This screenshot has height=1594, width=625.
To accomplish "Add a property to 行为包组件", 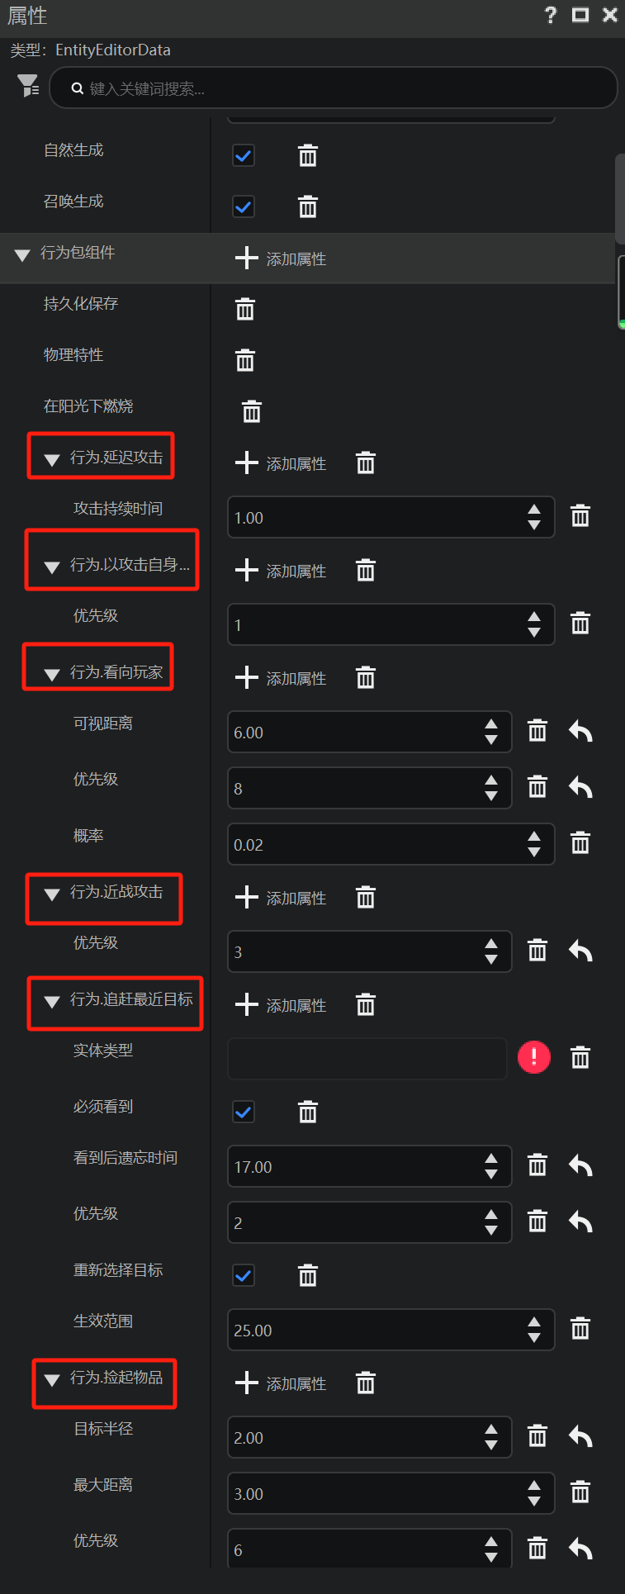I will (281, 258).
